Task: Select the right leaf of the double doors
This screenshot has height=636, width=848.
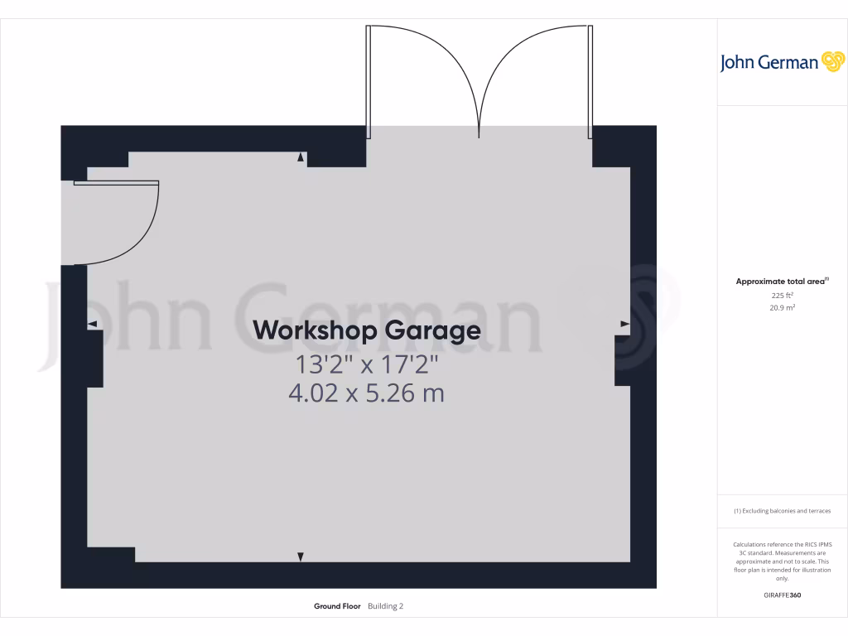Action: point(534,79)
